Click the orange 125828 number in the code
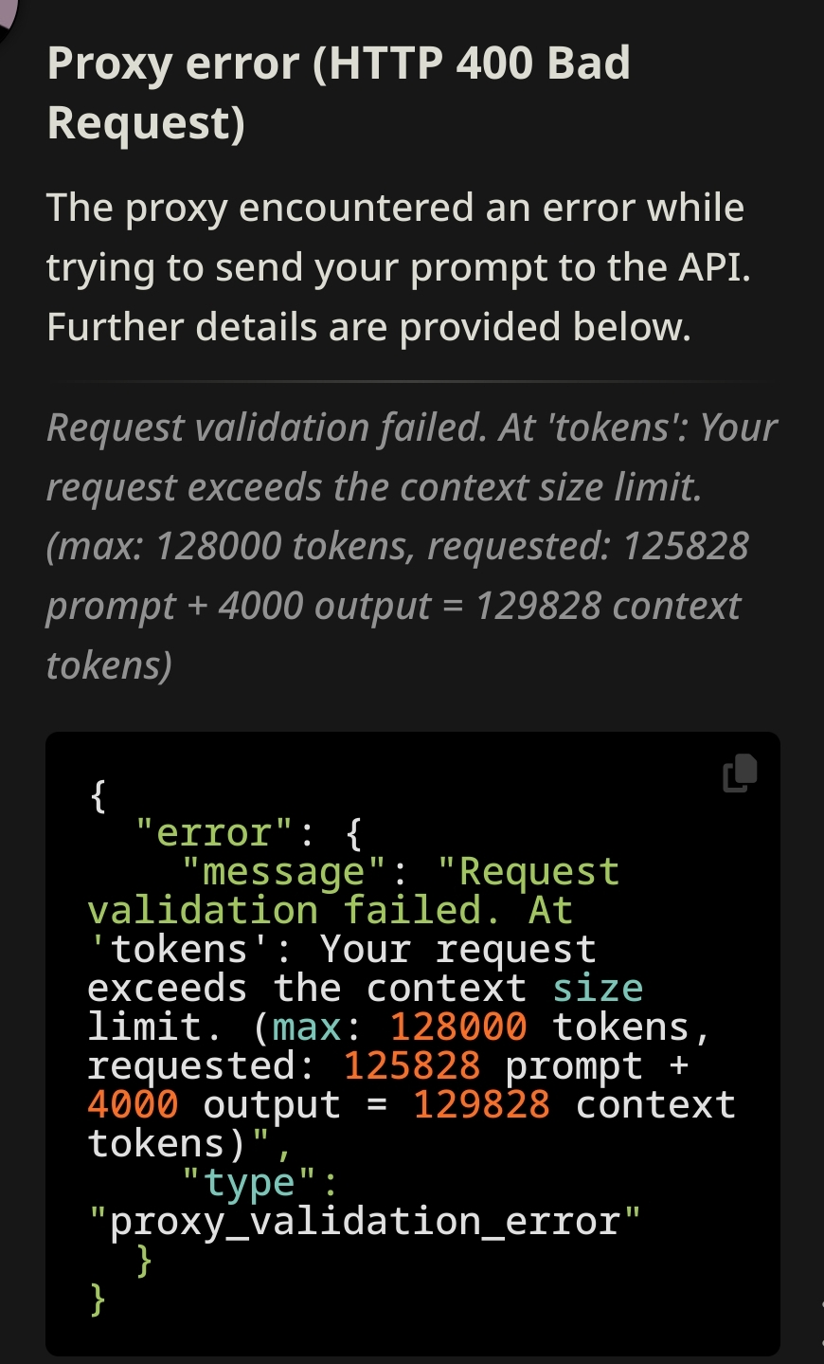824x1364 pixels. click(x=412, y=1066)
